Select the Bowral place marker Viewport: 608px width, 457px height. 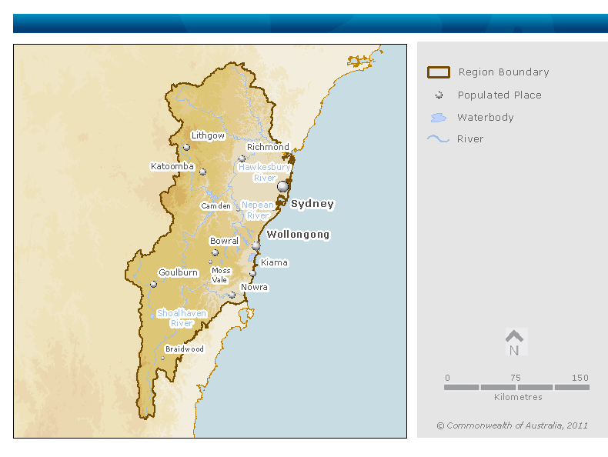(x=215, y=252)
